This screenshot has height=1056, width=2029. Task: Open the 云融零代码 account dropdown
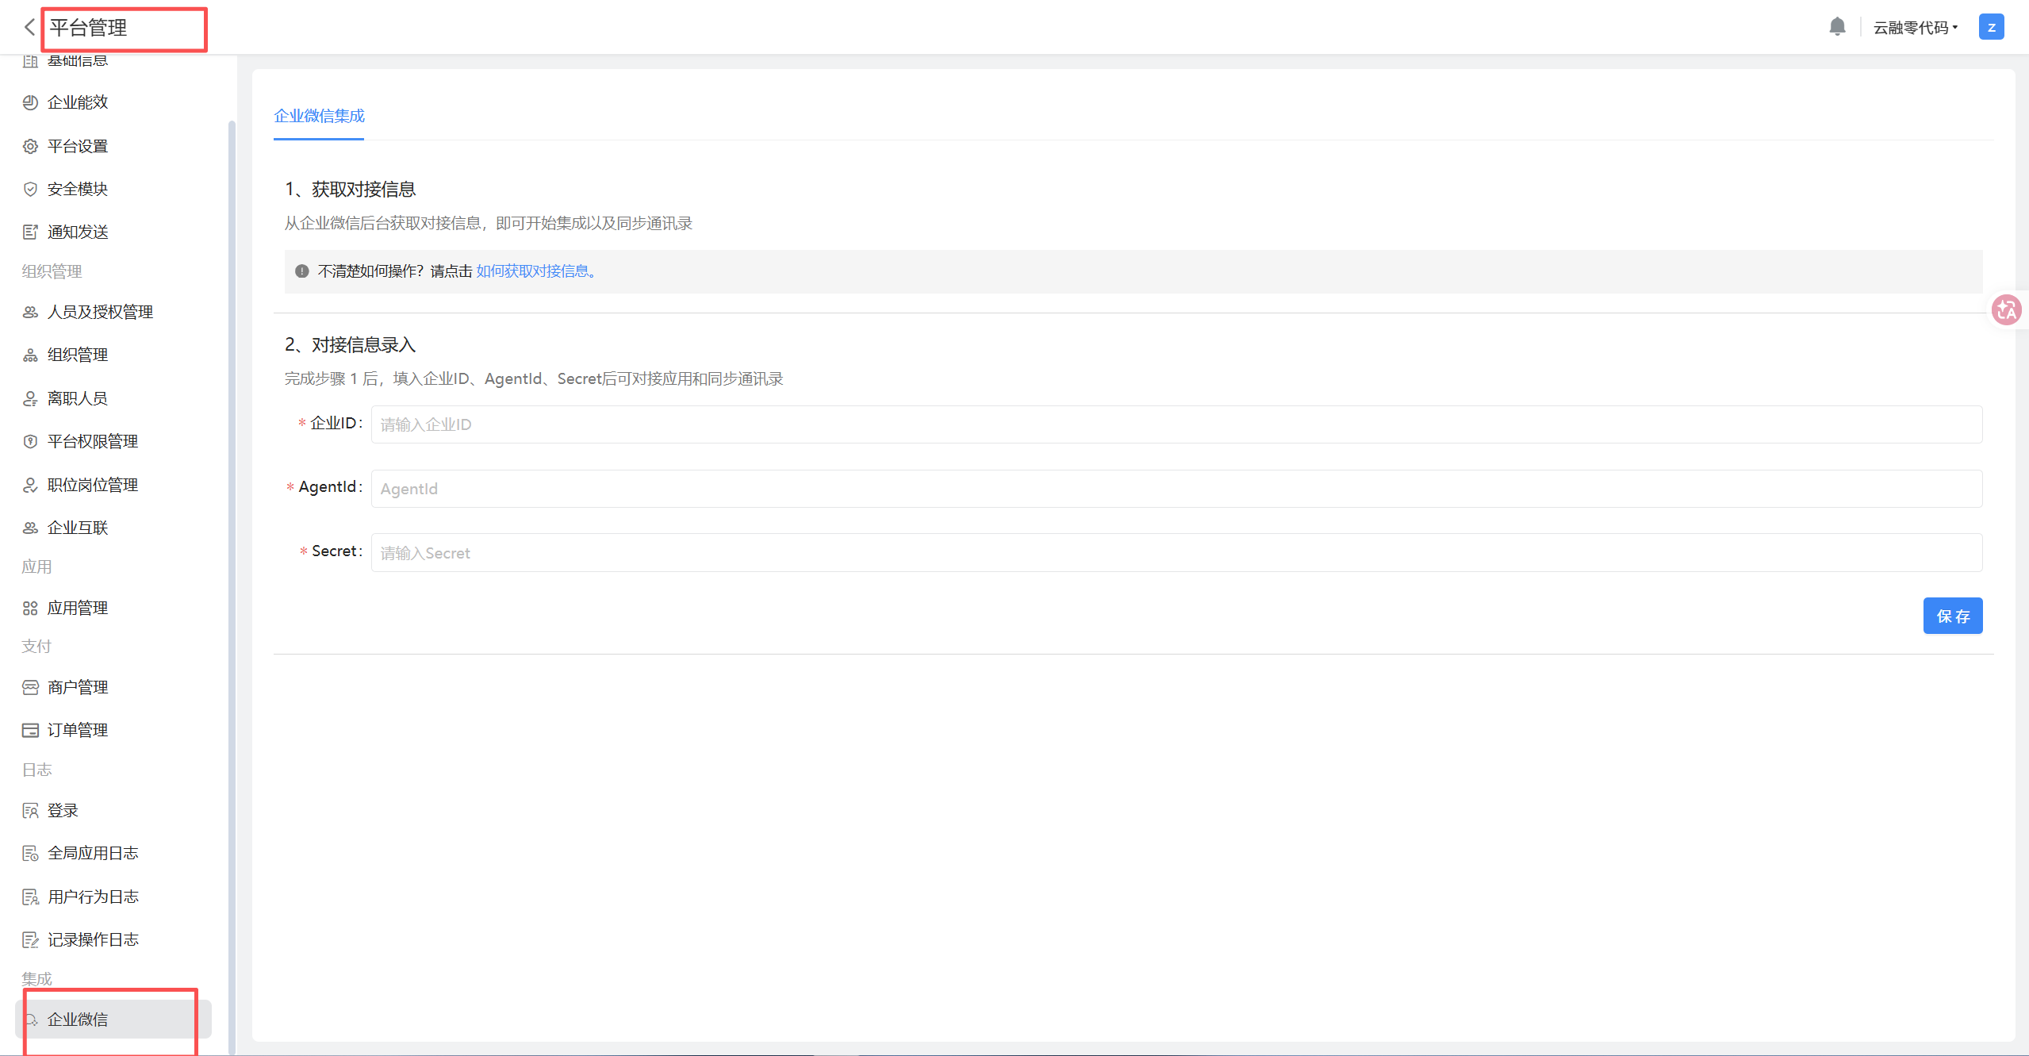1915,28
